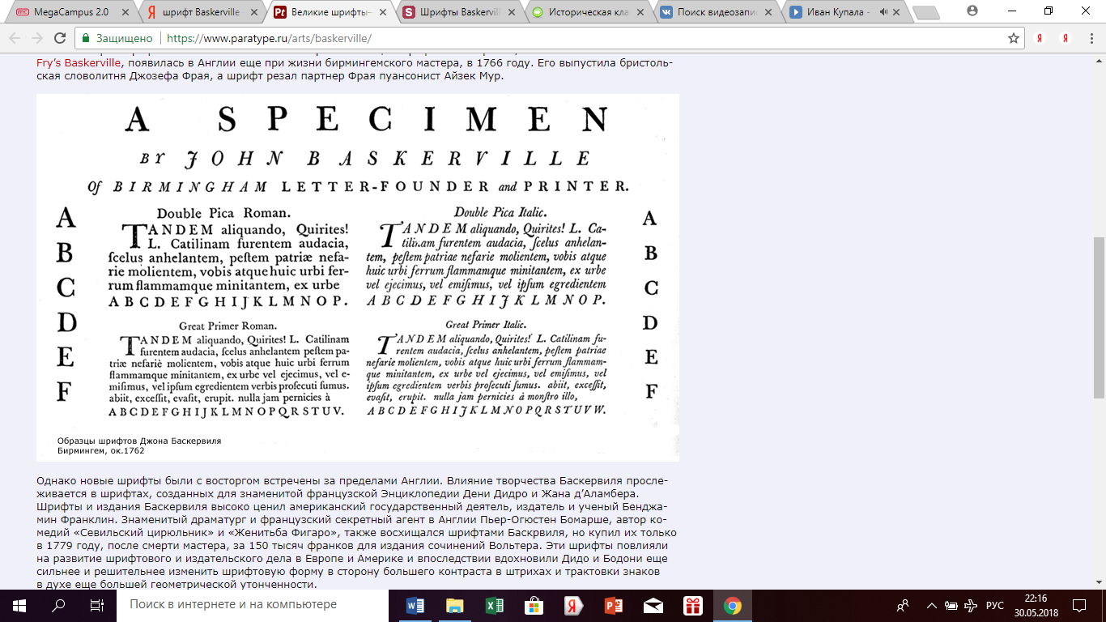This screenshot has height=622, width=1106.
Task: Open a new browser tab
Action: [925, 13]
